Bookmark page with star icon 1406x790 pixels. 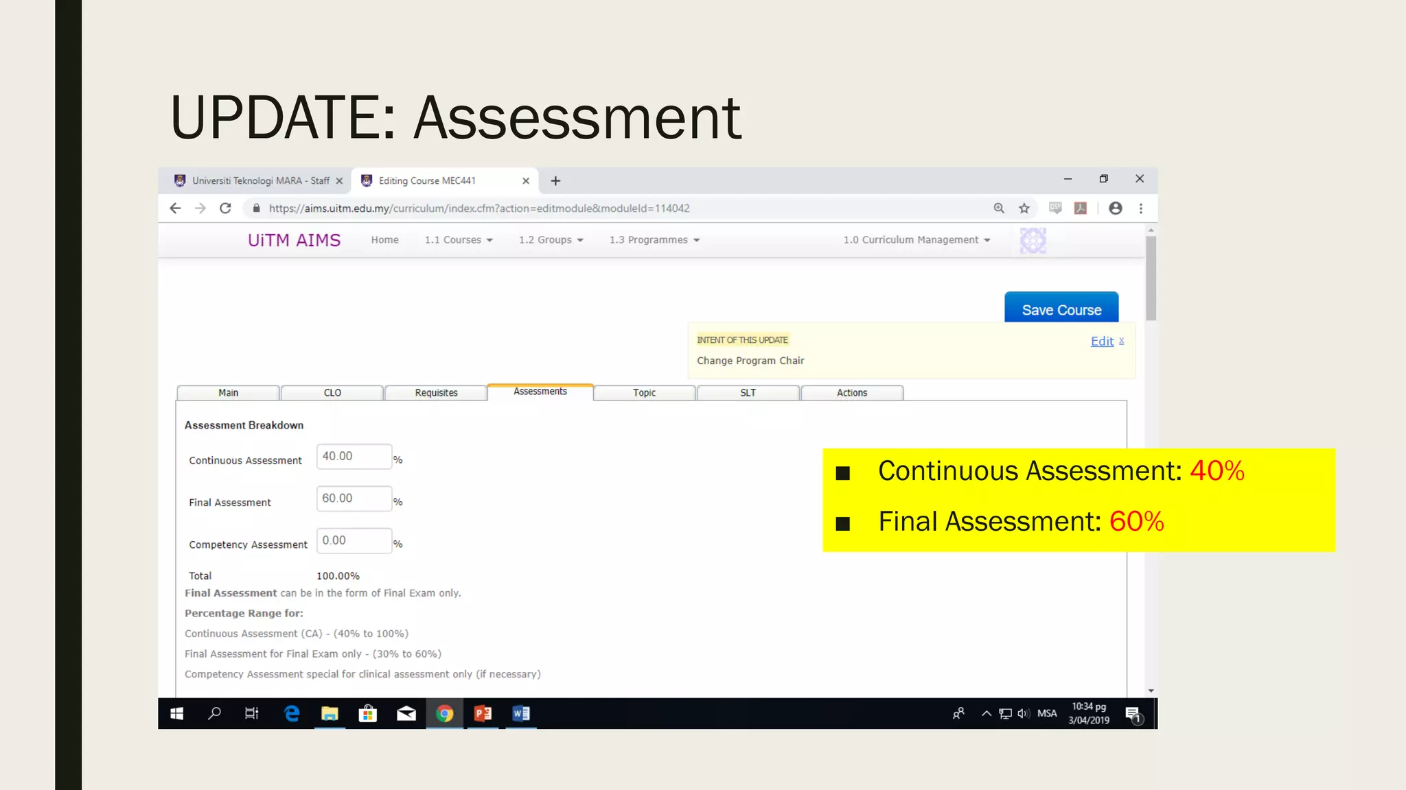tap(1024, 208)
